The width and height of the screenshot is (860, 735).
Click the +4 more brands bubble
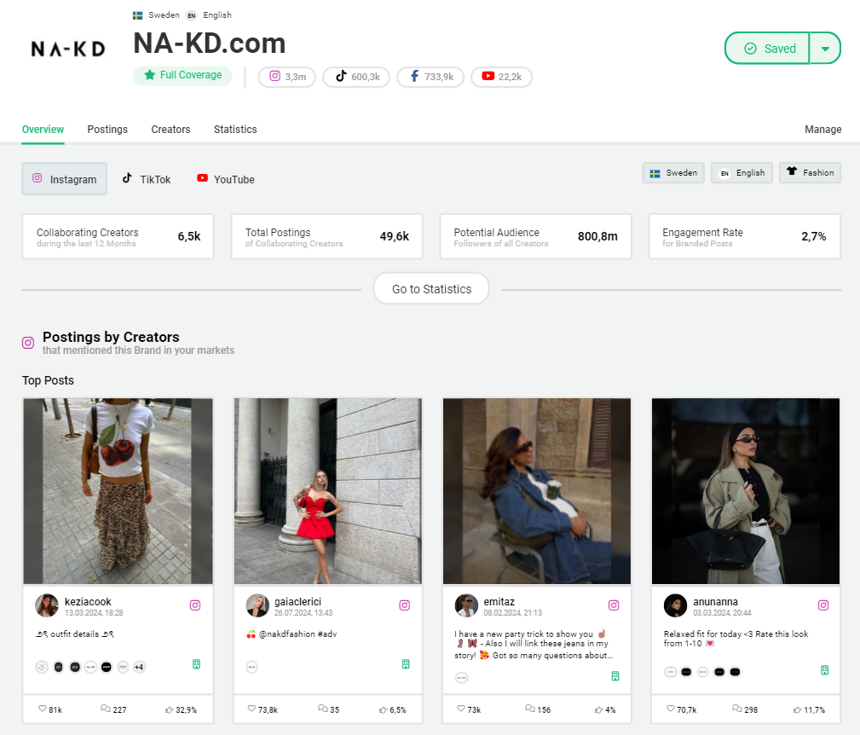click(138, 667)
